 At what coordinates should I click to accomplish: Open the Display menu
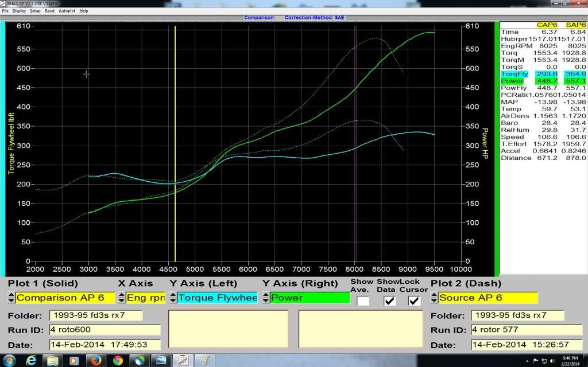click(x=19, y=11)
